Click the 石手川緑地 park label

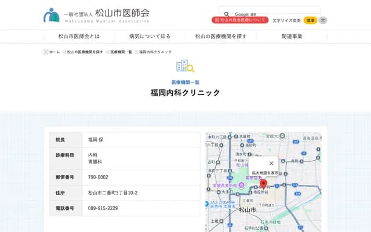click(x=271, y=222)
